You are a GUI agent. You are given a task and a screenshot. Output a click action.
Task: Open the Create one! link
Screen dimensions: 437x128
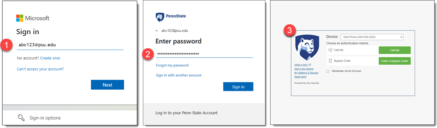[50, 58]
